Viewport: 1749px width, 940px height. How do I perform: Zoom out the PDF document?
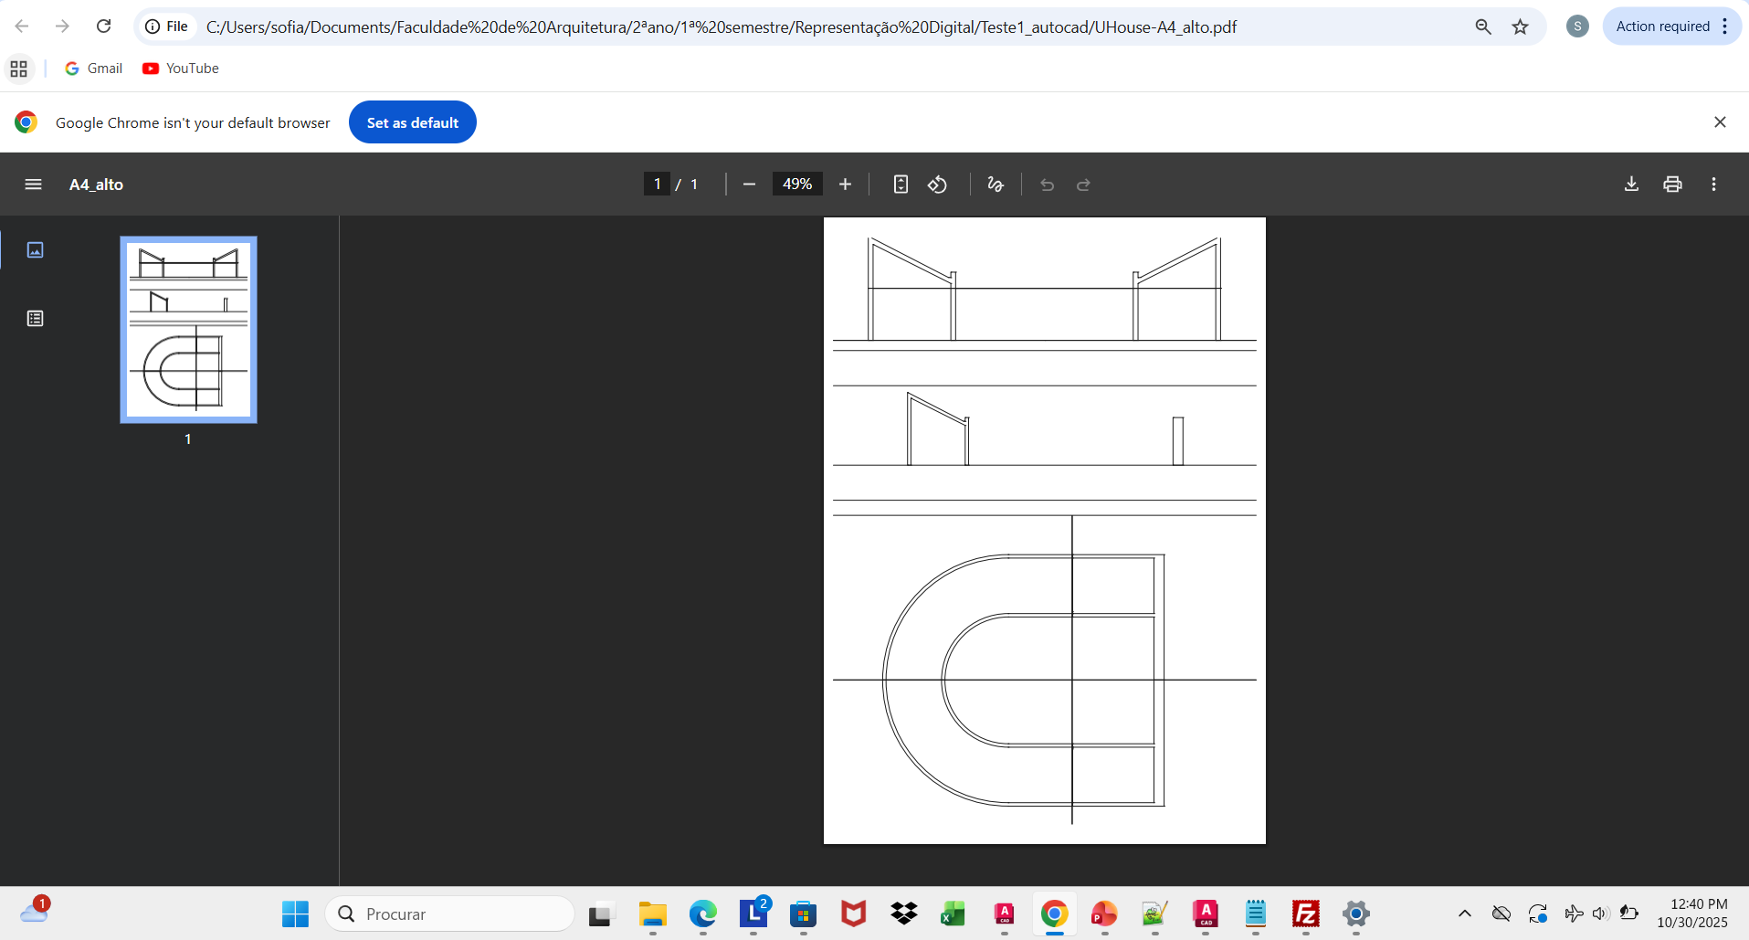click(x=749, y=185)
